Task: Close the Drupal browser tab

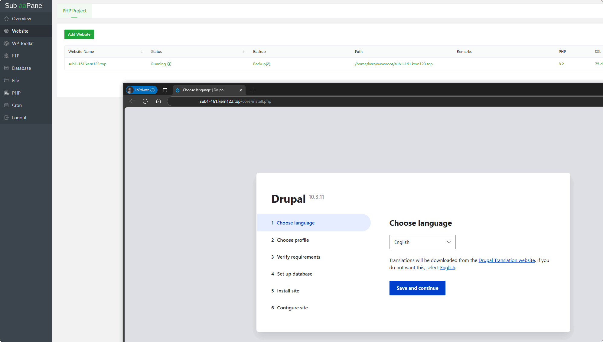Action: click(x=241, y=90)
